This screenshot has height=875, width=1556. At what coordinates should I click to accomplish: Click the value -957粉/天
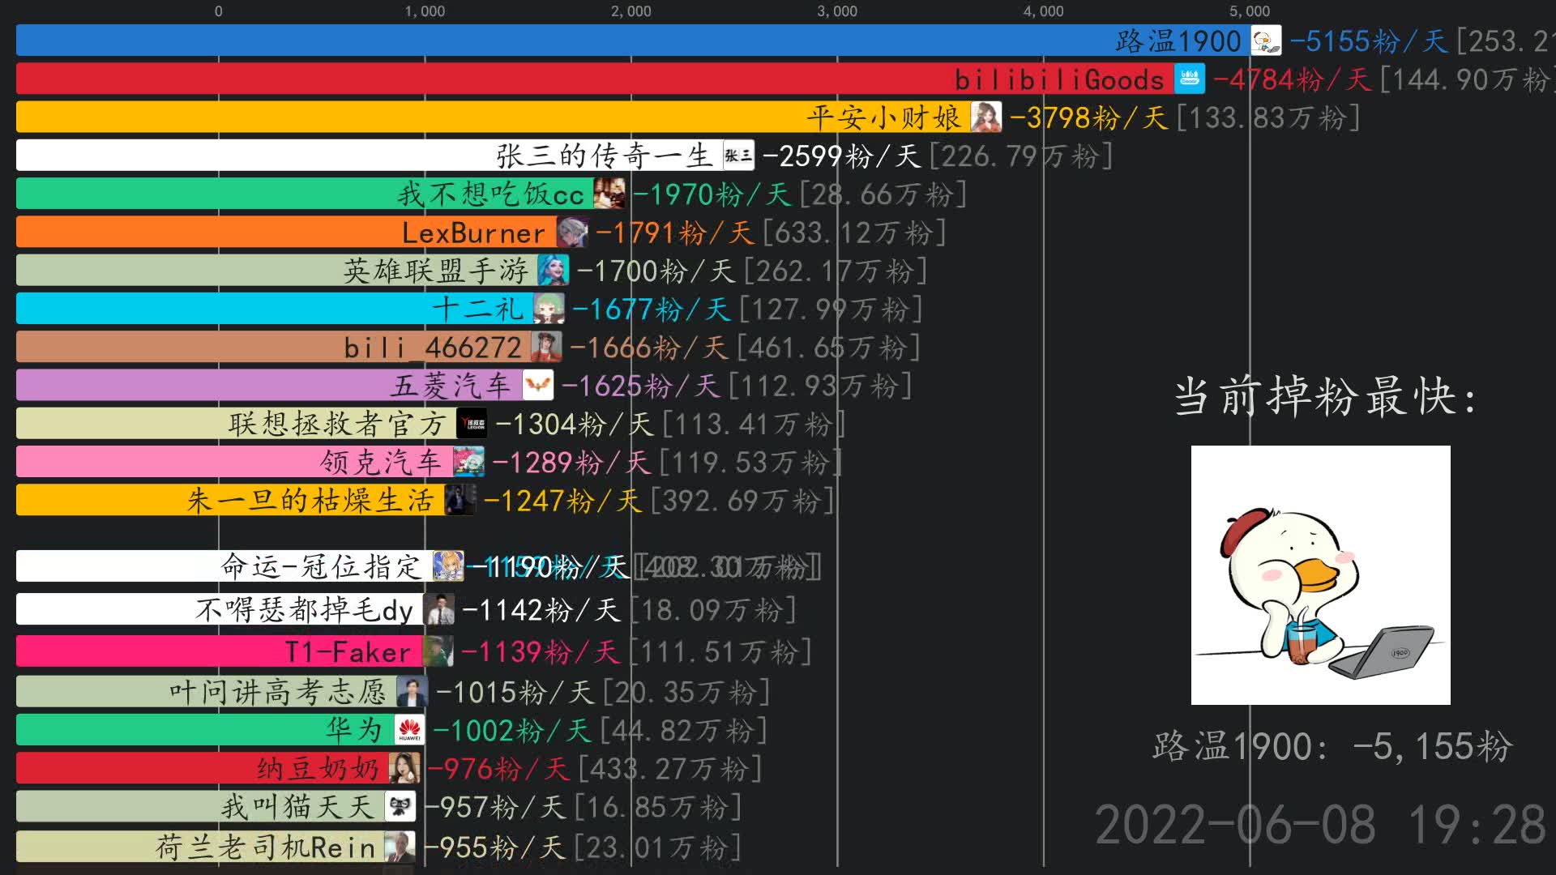point(494,807)
